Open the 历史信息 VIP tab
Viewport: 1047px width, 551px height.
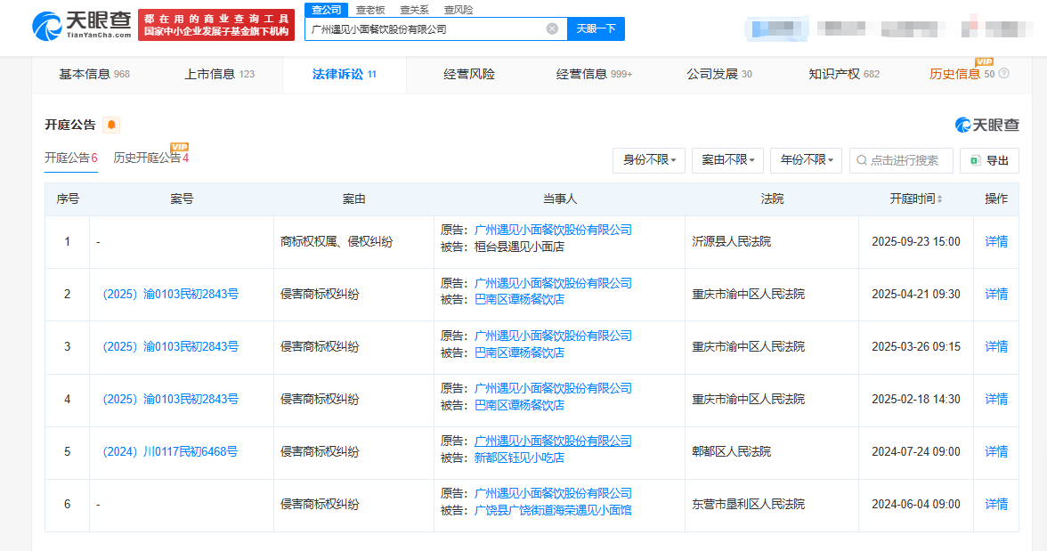point(962,74)
